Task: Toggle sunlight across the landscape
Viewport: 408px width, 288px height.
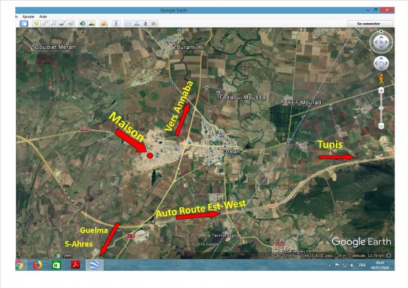Action: tap(92, 24)
